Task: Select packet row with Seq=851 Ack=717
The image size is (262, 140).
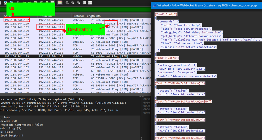Action: 75,64
